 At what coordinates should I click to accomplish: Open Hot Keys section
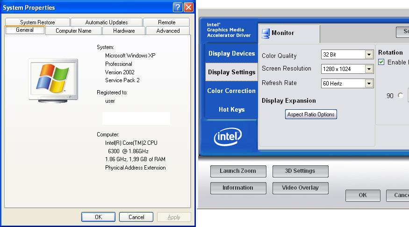pos(232,109)
